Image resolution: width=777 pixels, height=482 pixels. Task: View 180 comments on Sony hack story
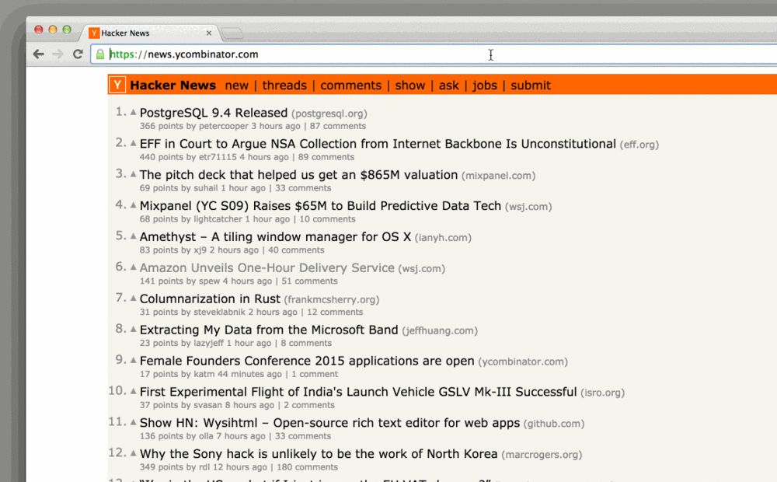tap(307, 467)
